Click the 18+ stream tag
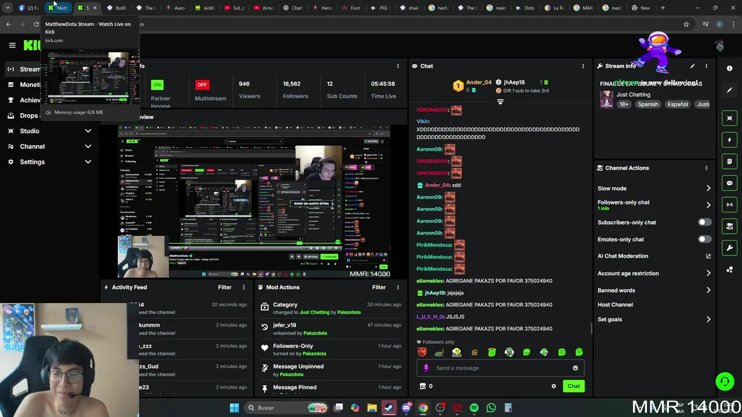 point(624,104)
